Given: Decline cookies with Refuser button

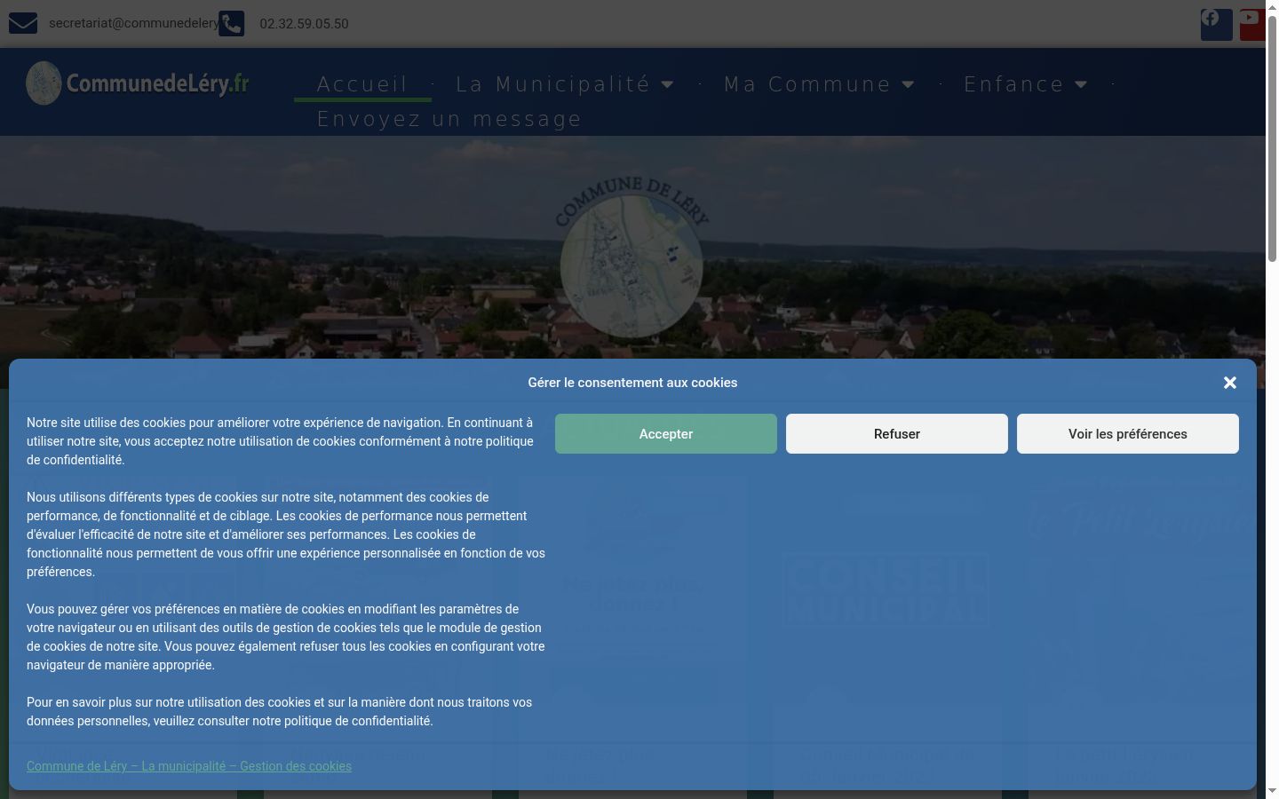Looking at the screenshot, I should pyautogui.click(x=897, y=434).
